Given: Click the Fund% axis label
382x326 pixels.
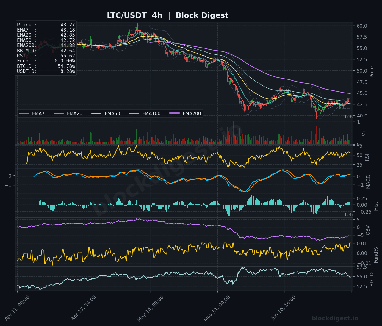Looking at the screenshot, I should 376,255.
